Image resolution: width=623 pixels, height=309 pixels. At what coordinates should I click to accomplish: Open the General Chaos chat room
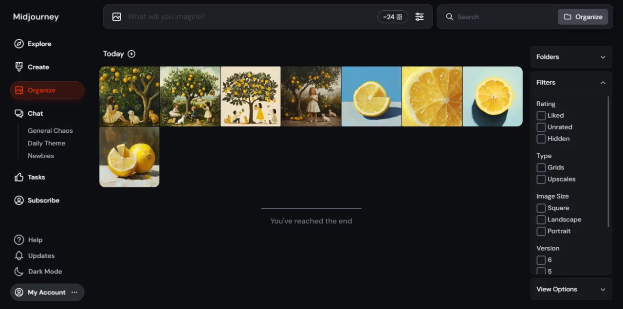(x=50, y=131)
